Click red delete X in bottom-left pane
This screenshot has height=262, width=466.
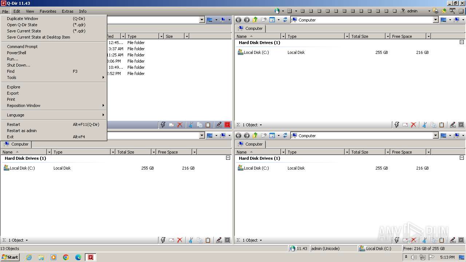(180, 240)
